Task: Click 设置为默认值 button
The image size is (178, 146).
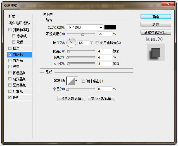Action: (71, 99)
